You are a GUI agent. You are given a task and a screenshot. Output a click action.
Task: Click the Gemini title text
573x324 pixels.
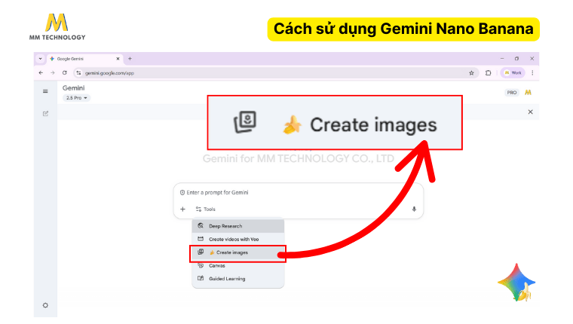[x=73, y=88]
